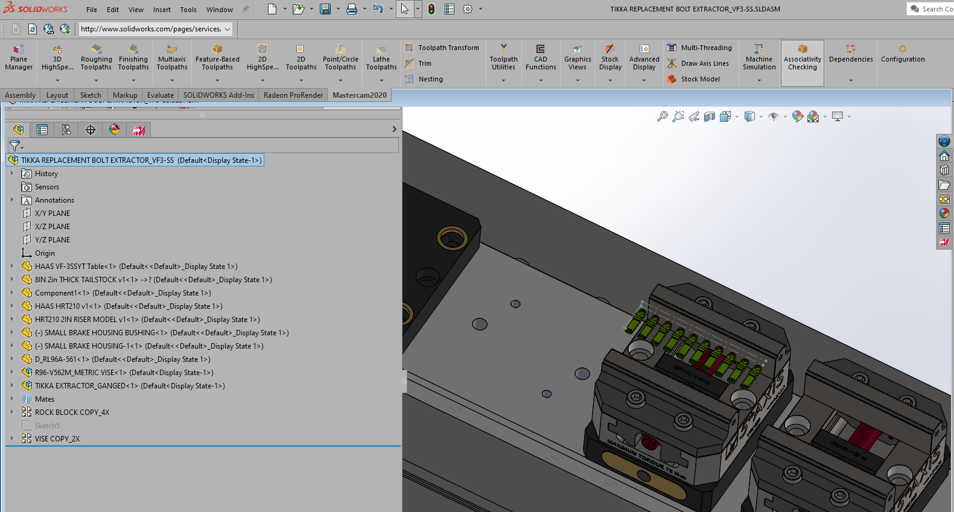Image resolution: width=954 pixels, height=512 pixels.
Task: Open the Insert menu
Action: point(162,10)
